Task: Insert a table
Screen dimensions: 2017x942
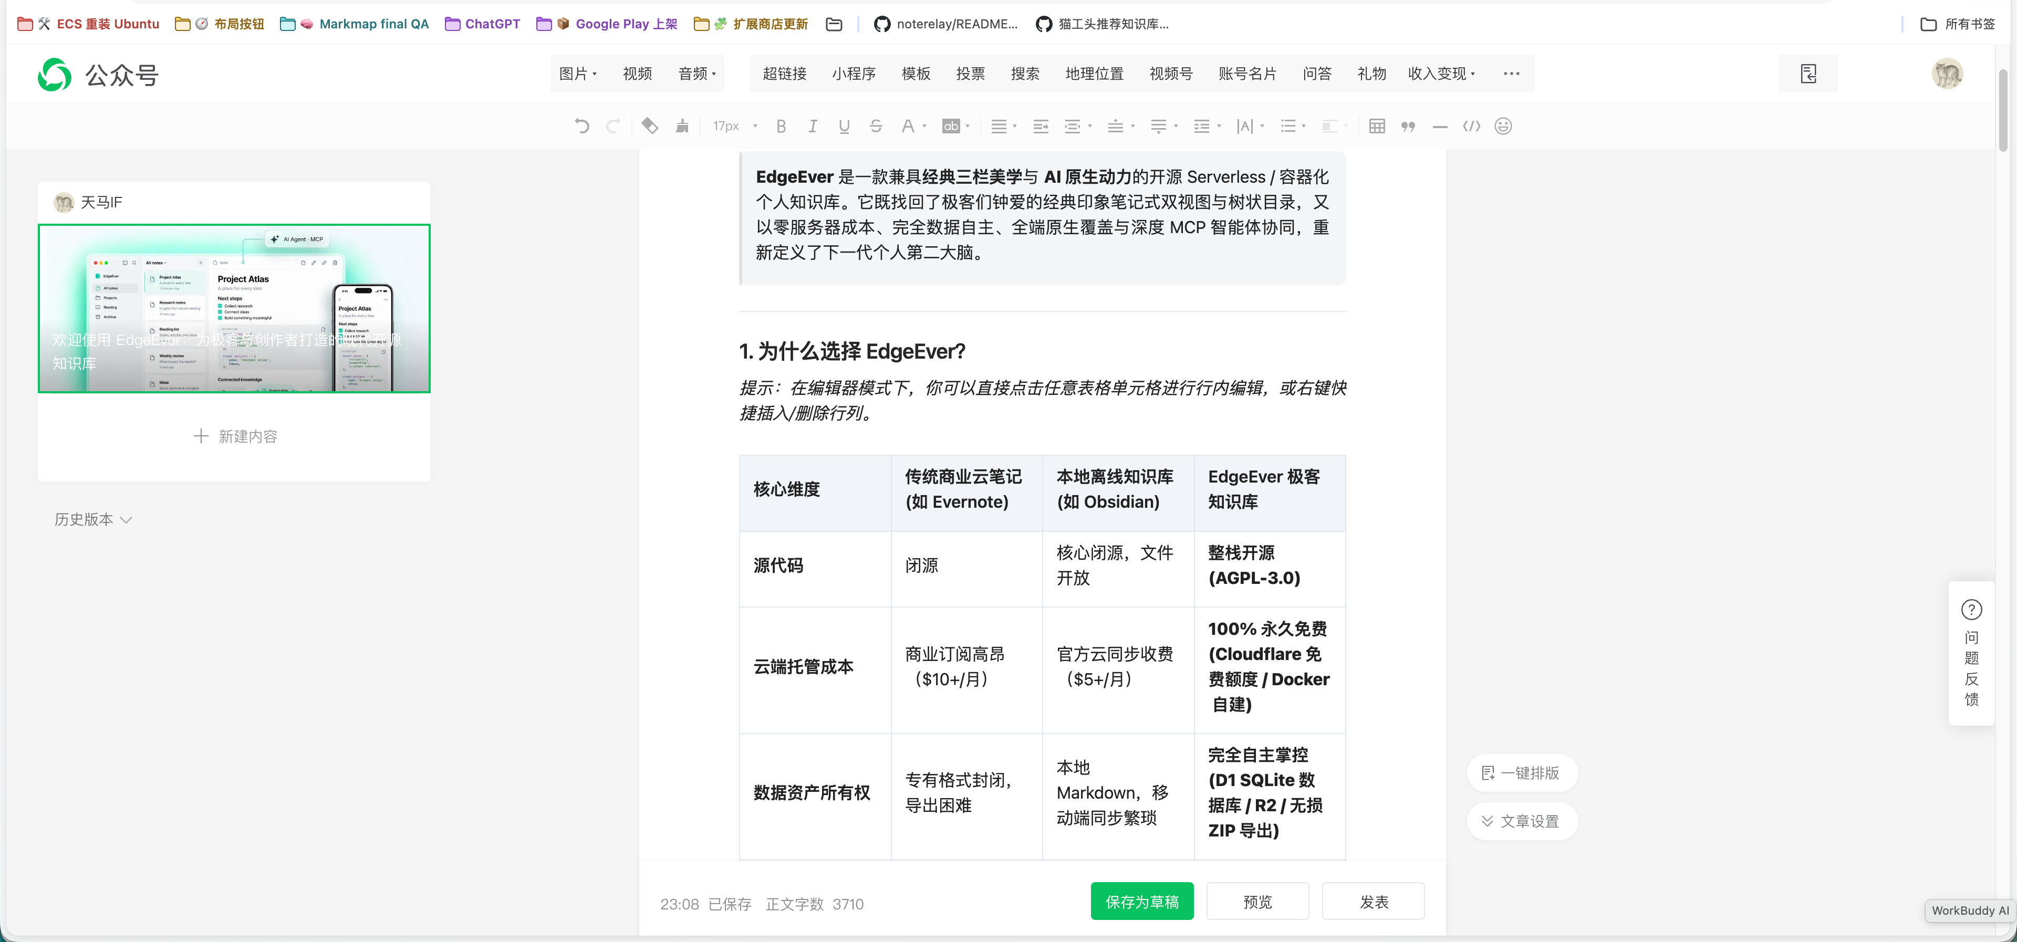Action: tap(1377, 126)
